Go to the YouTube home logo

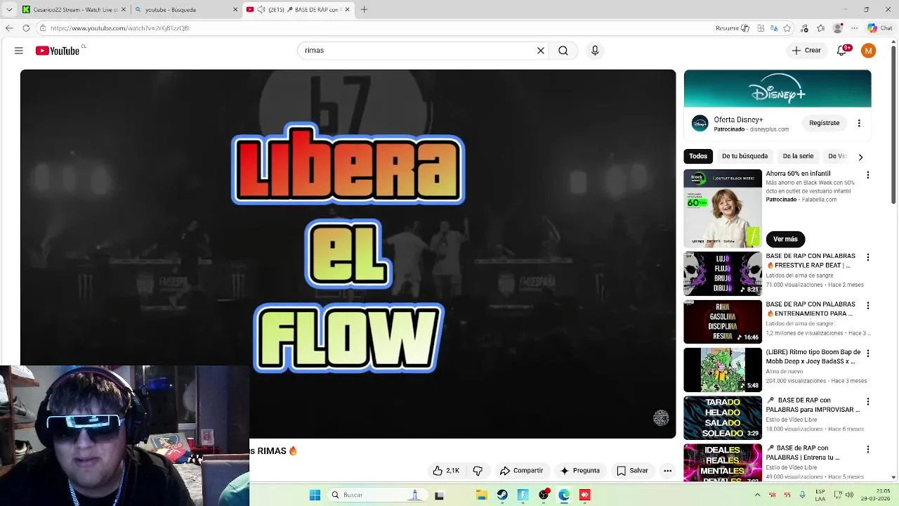click(58, 51)
